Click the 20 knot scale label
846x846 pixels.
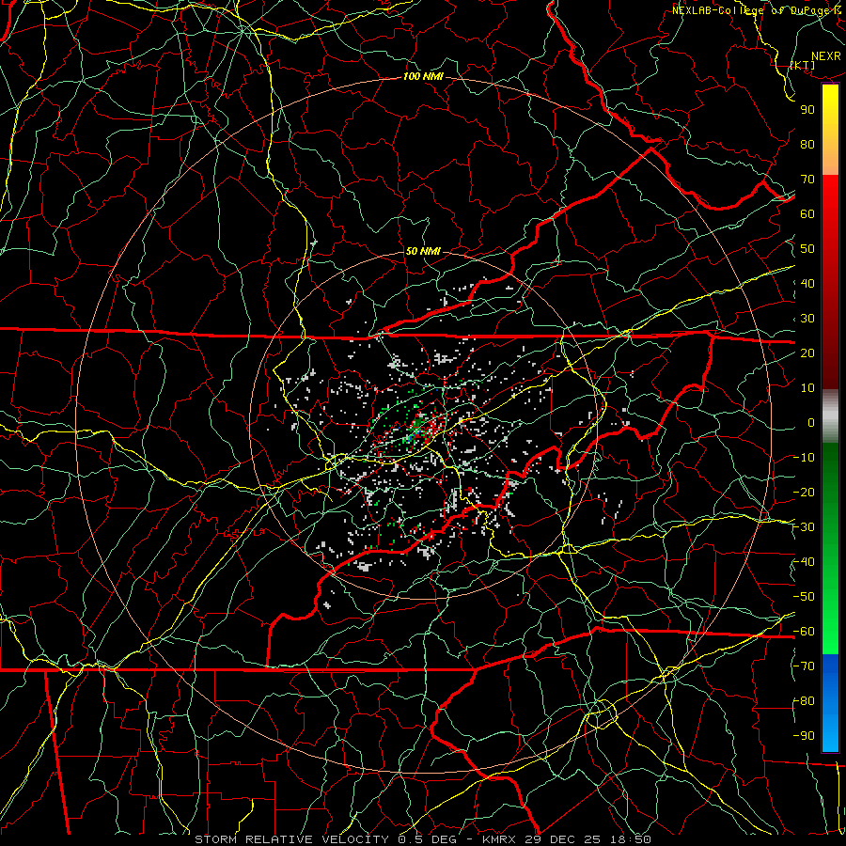tap(807, 353)
